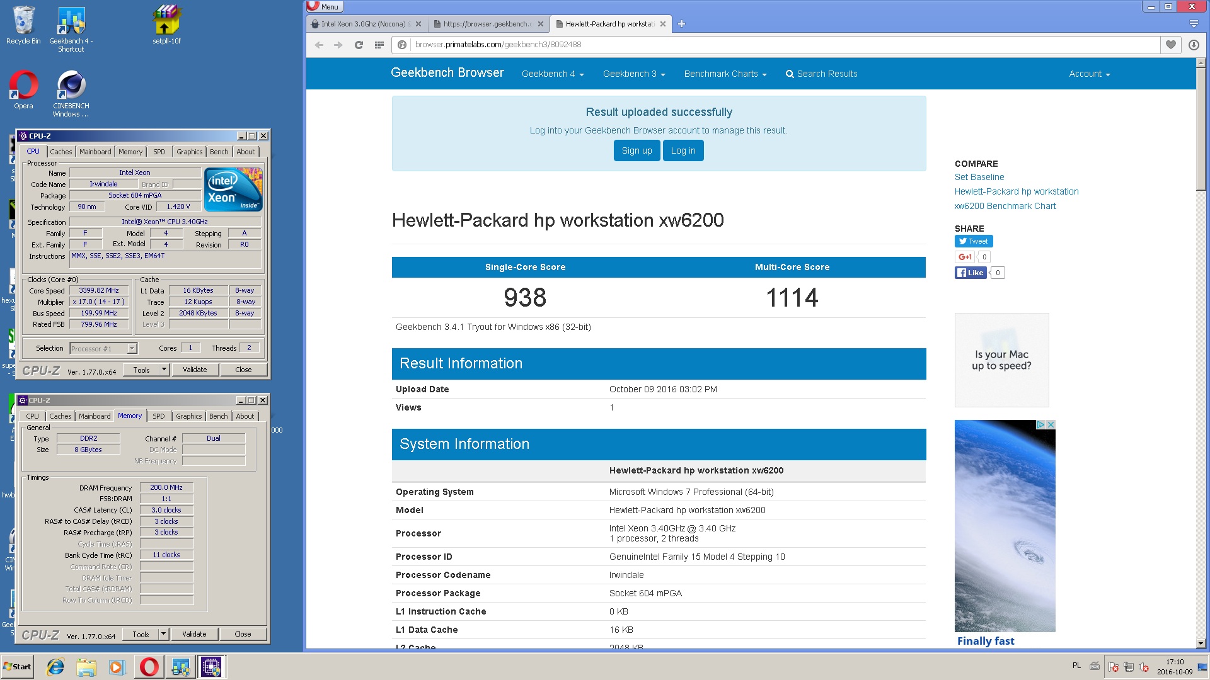Open the Set Baseline link
This screenshot has height=680, width=1210.
click(979, 177)
